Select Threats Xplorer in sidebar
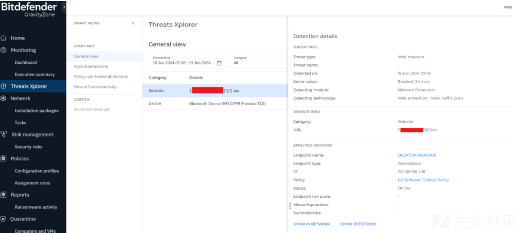 29,86
